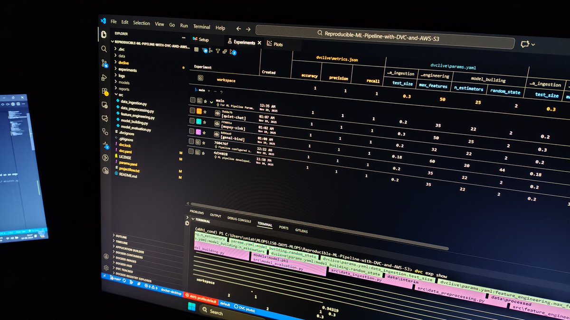Check the checkbox for commit 4d34028
The width and height of the screenshot is (570, 320).
pyautogui.click(x=191, y=151)
